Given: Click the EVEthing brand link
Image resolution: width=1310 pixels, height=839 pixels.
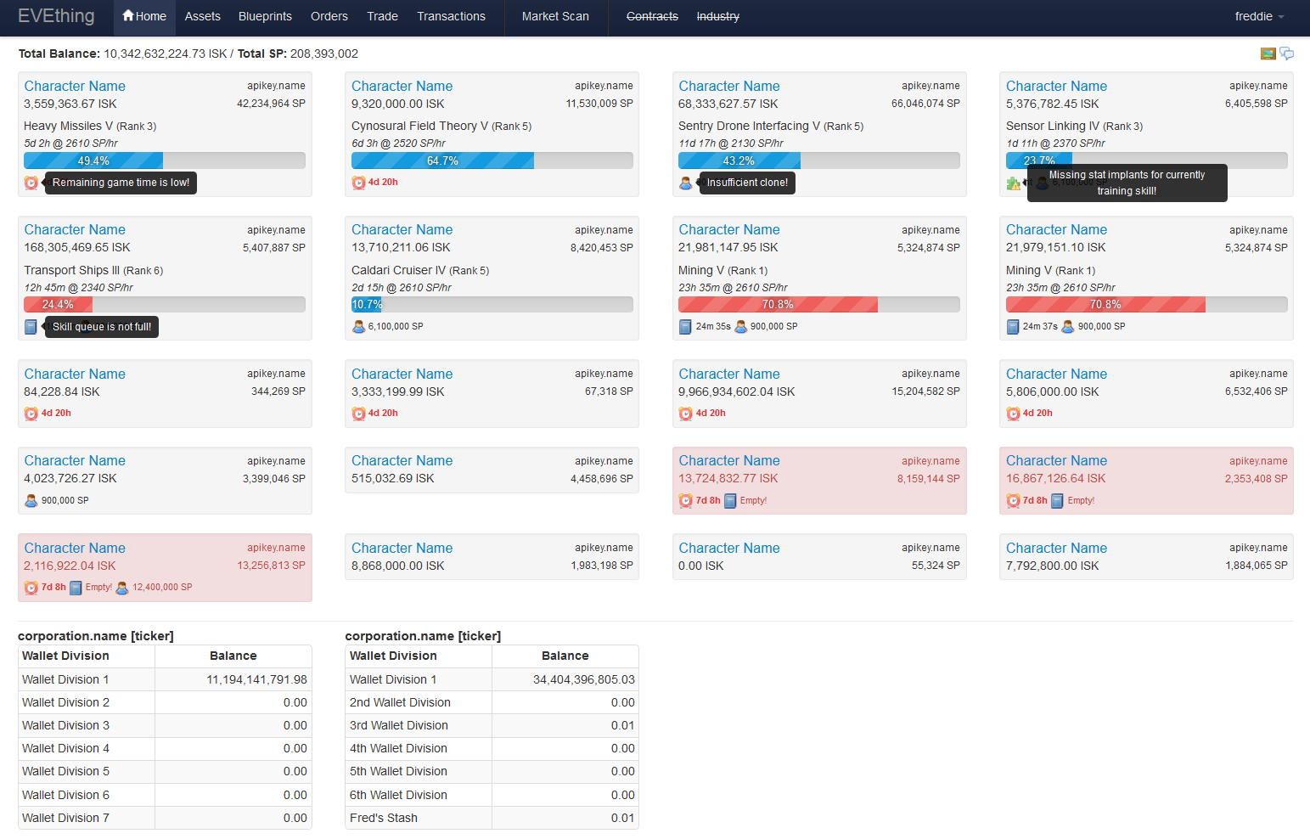Looking at the screenshot, I should pos(56,16).
